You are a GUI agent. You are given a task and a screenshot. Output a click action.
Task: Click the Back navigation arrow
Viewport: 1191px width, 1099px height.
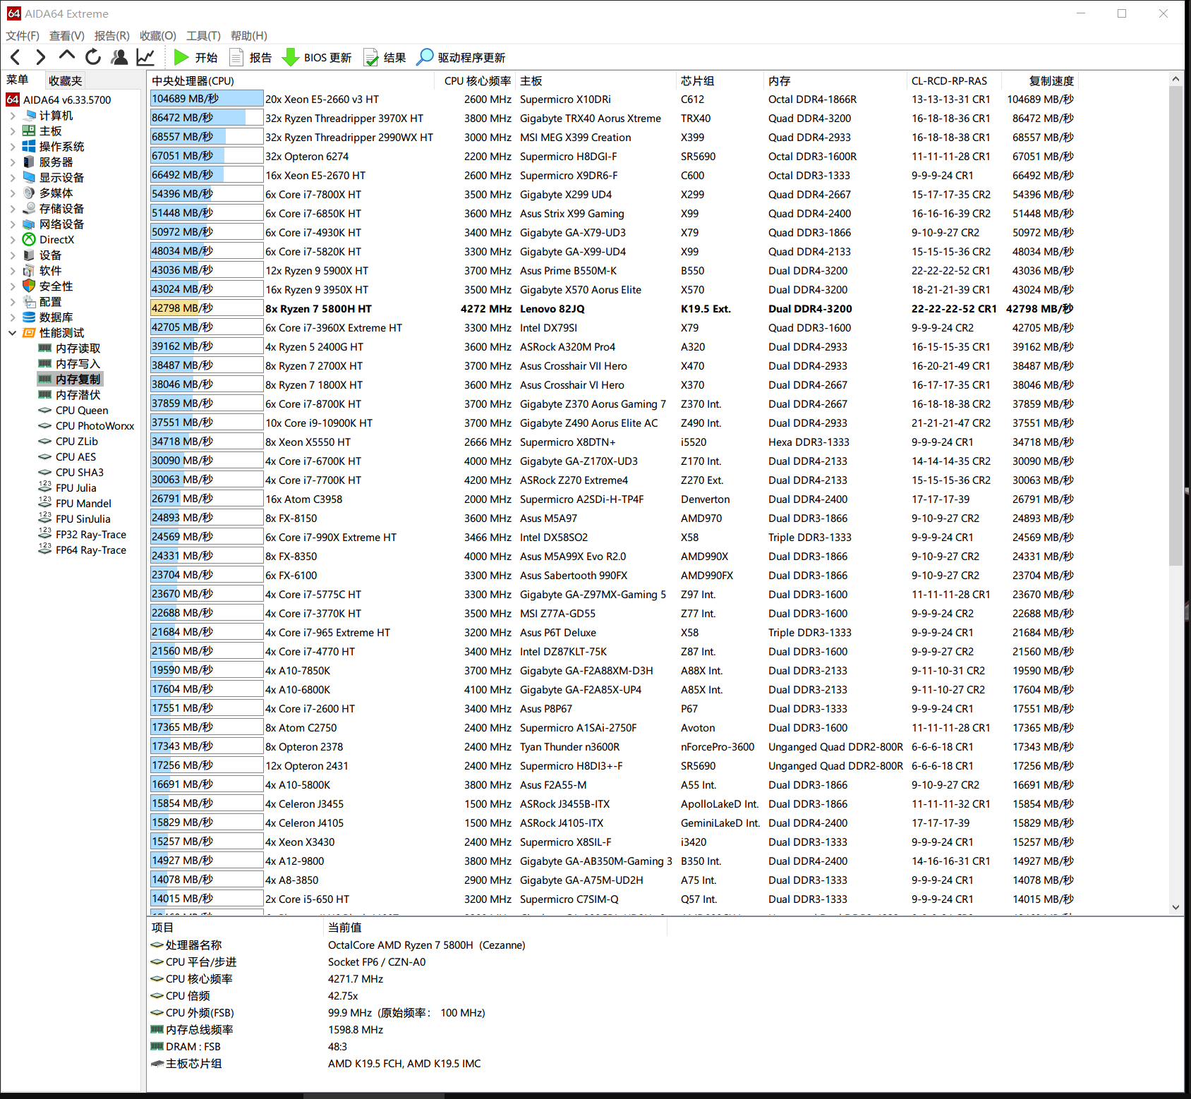pos(16,57)
